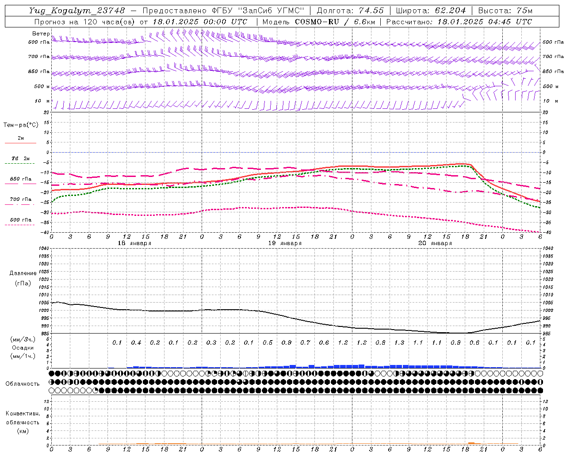Screen dimensions: 566x453
Task: Click the 1.3 precipitation amount value
Action: [x=399, y=342]
